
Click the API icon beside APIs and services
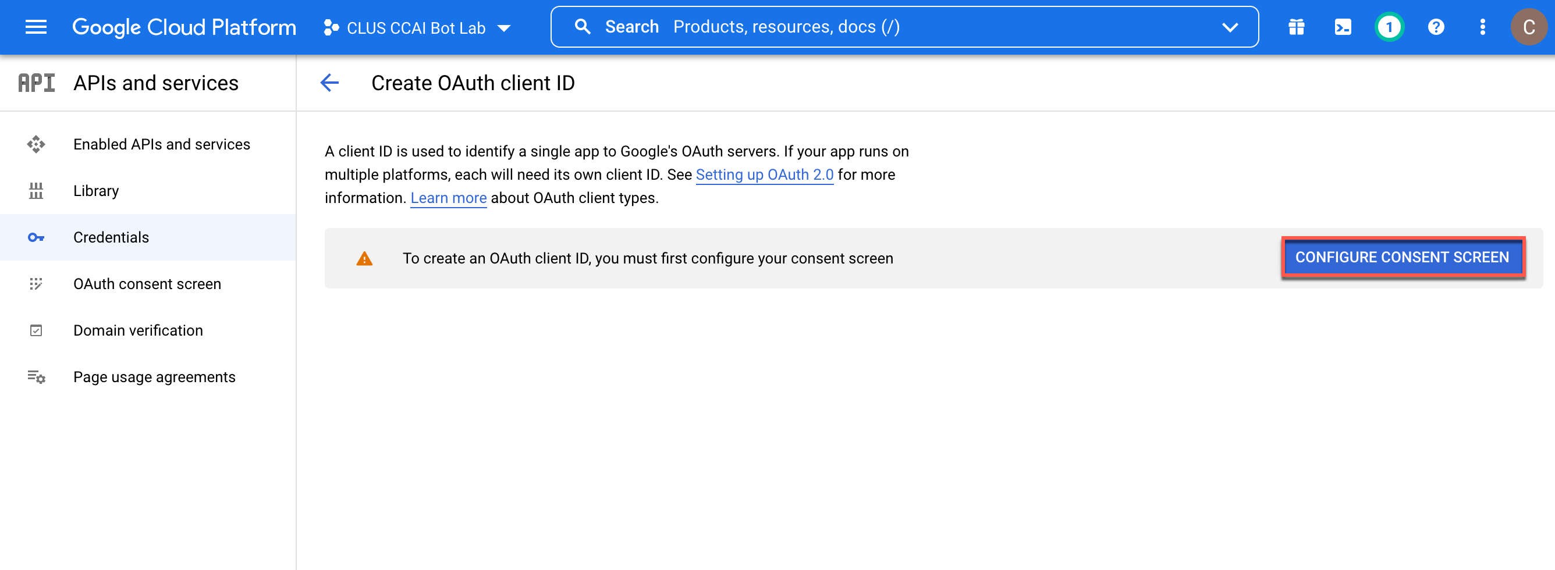click(37, 83)
